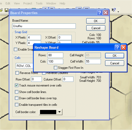Open the ROW, COL combo box

24,66
